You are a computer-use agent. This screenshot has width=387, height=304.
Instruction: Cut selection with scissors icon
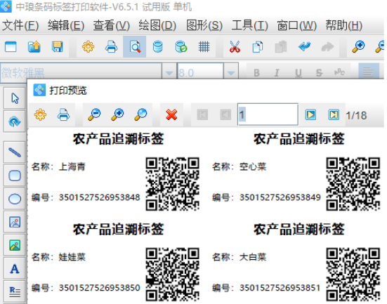(235, 46)
